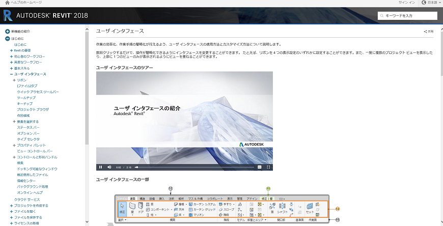The image size is (443, 226).
Task: Select the 修正 | 壁 contextual tab in illustration
Action: point(267,199)
